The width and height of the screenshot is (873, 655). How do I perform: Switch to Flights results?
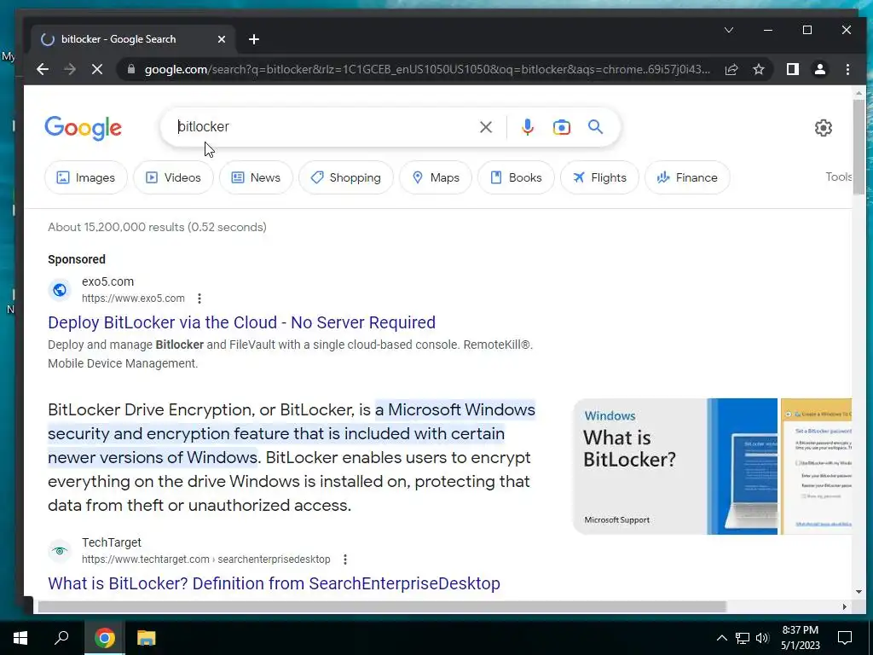(599, 177)
